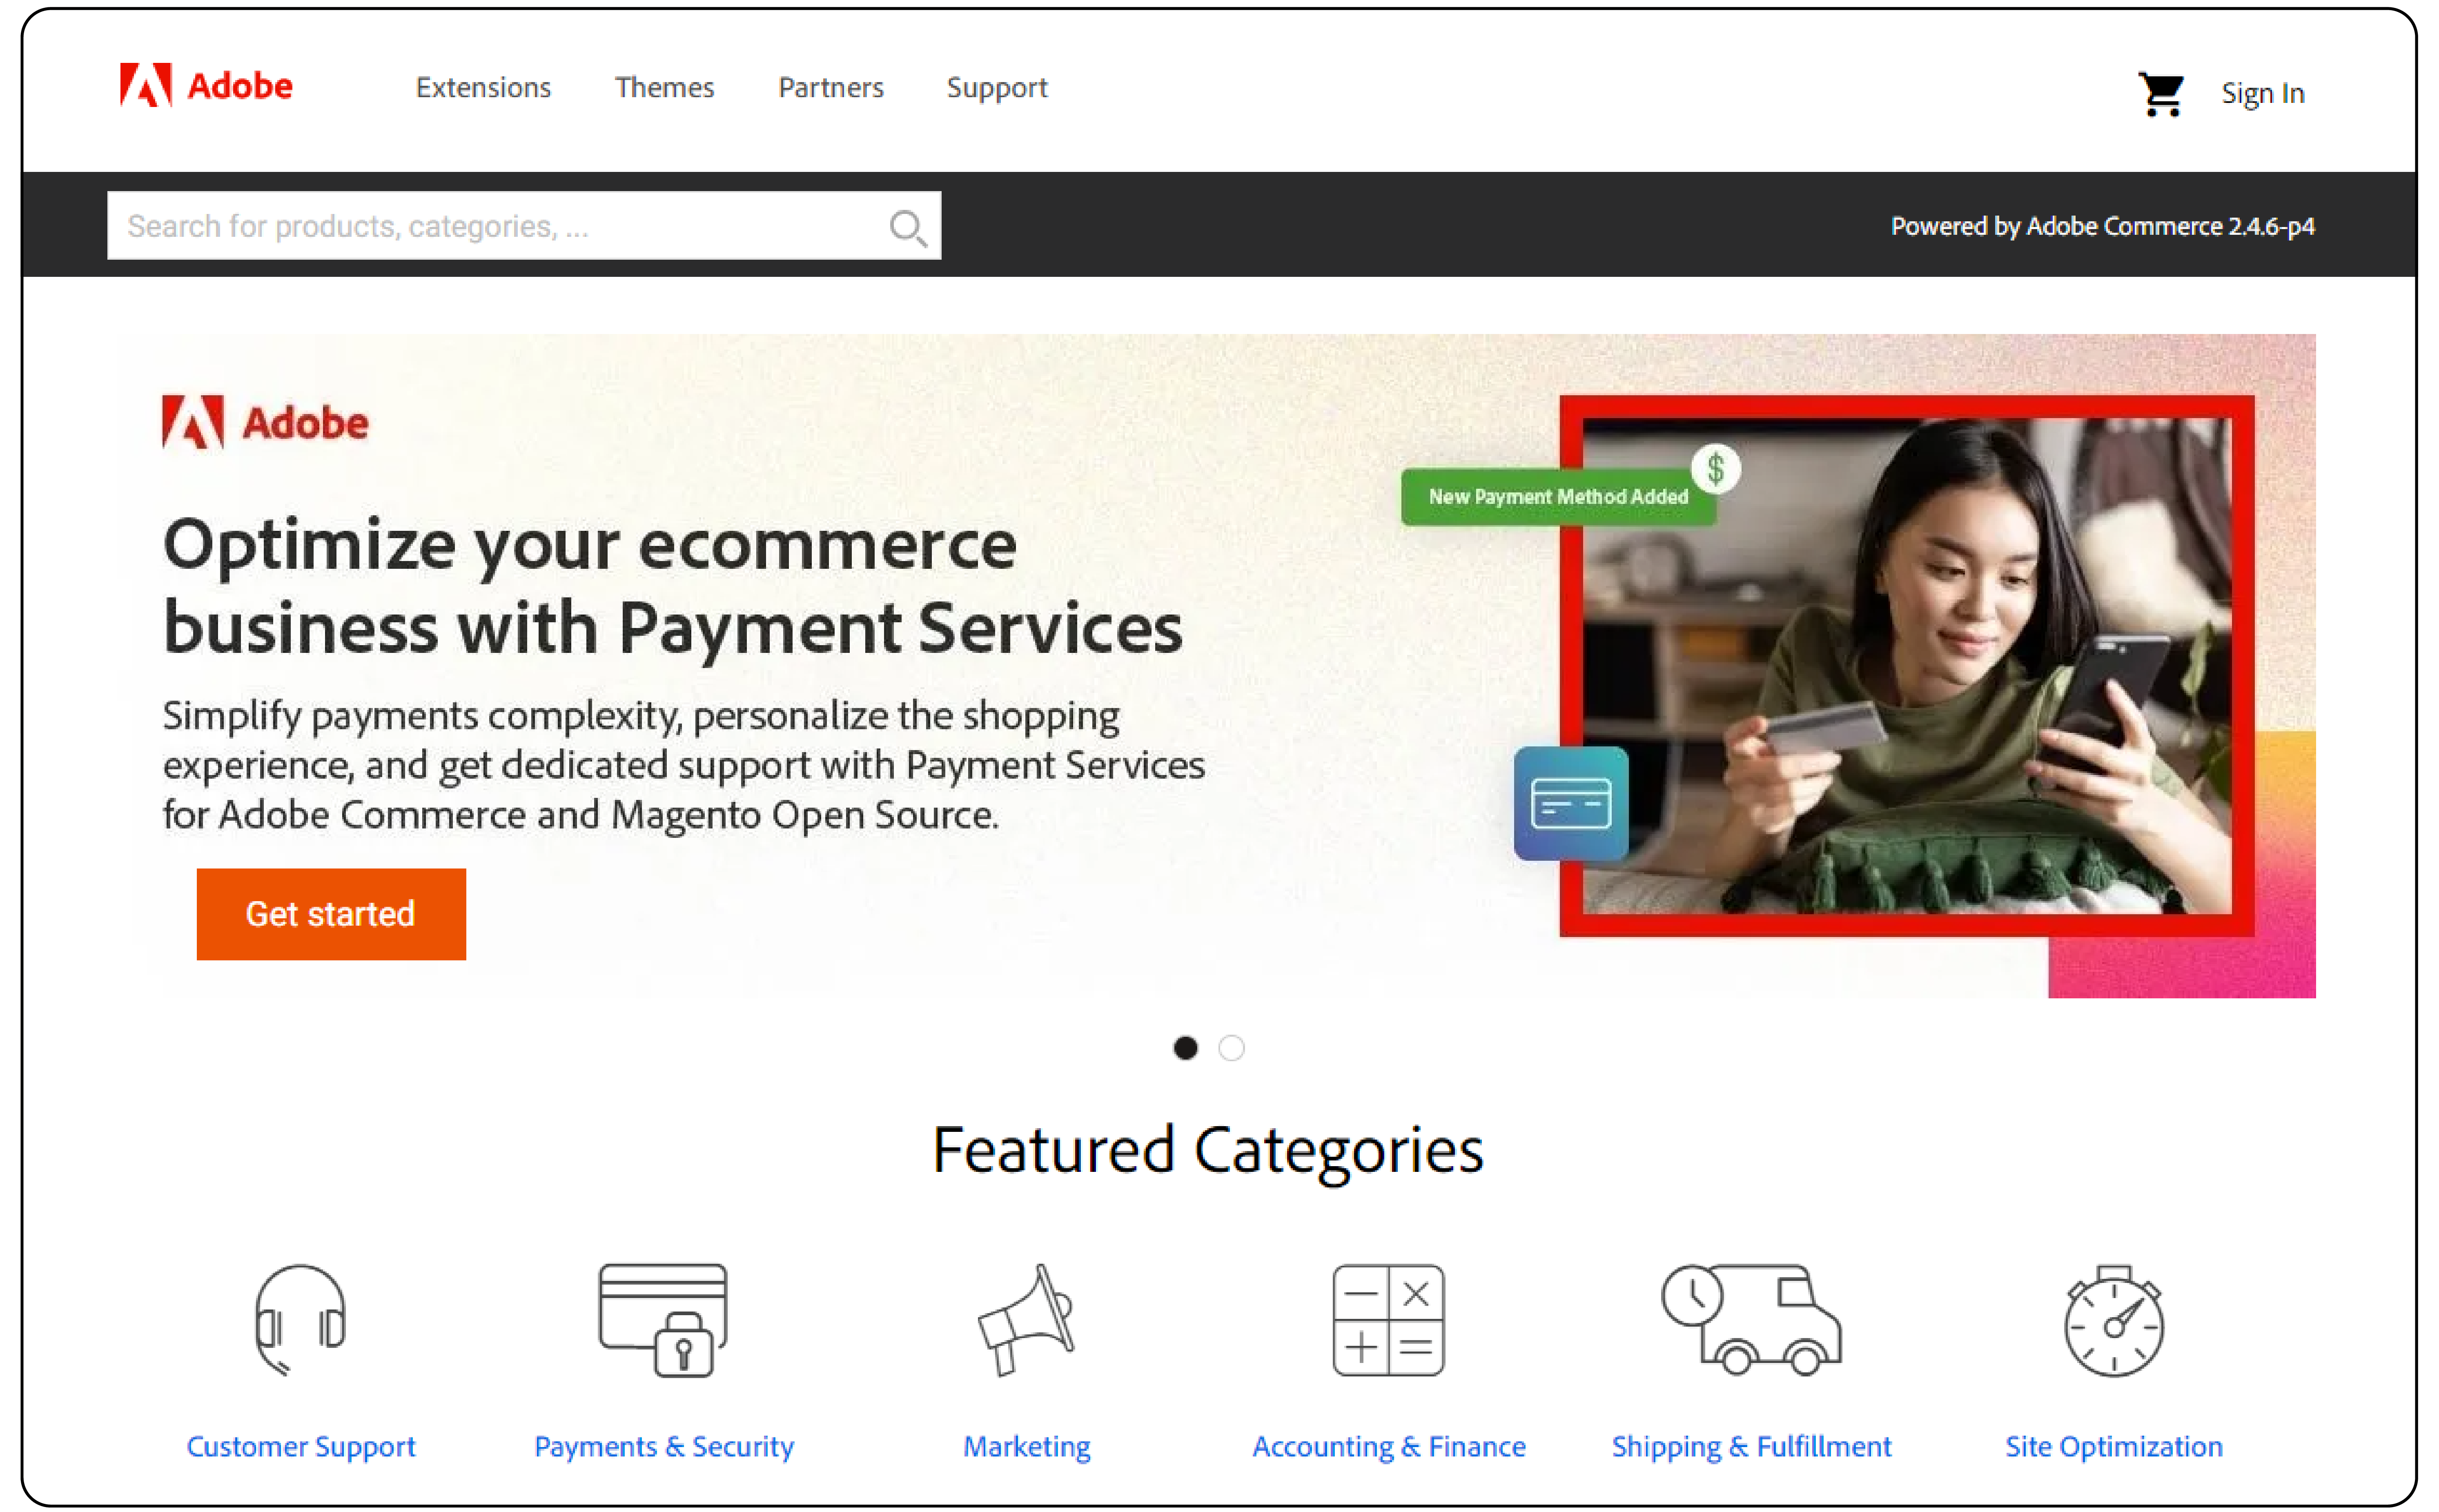The width and height of the screenshot is (2439, 1512).
Task: Click the Shipping & Fulfillment truck icon
Action: click(1751, 1320)
